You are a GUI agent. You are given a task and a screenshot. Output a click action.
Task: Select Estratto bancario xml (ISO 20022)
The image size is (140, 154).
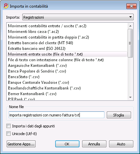click(37, 49)
